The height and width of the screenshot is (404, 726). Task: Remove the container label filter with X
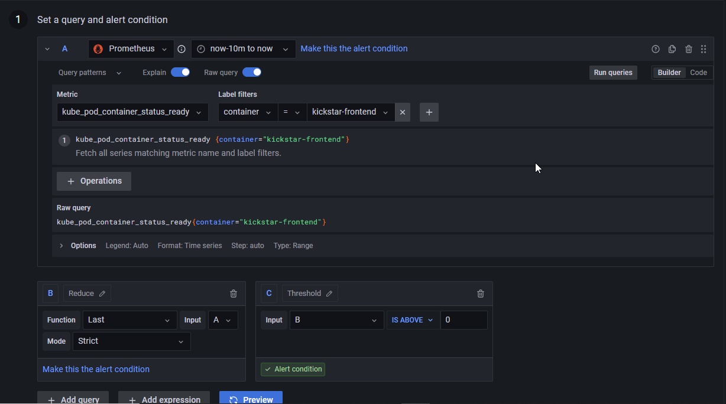tap(403, 112)
